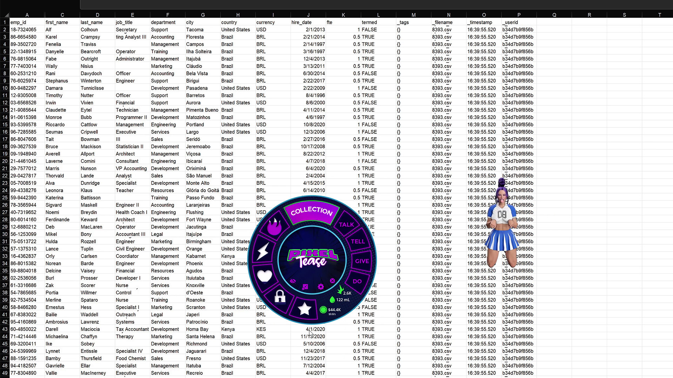
Task: Select the job title cell Civil Engineer
Action: click(132, 248)
